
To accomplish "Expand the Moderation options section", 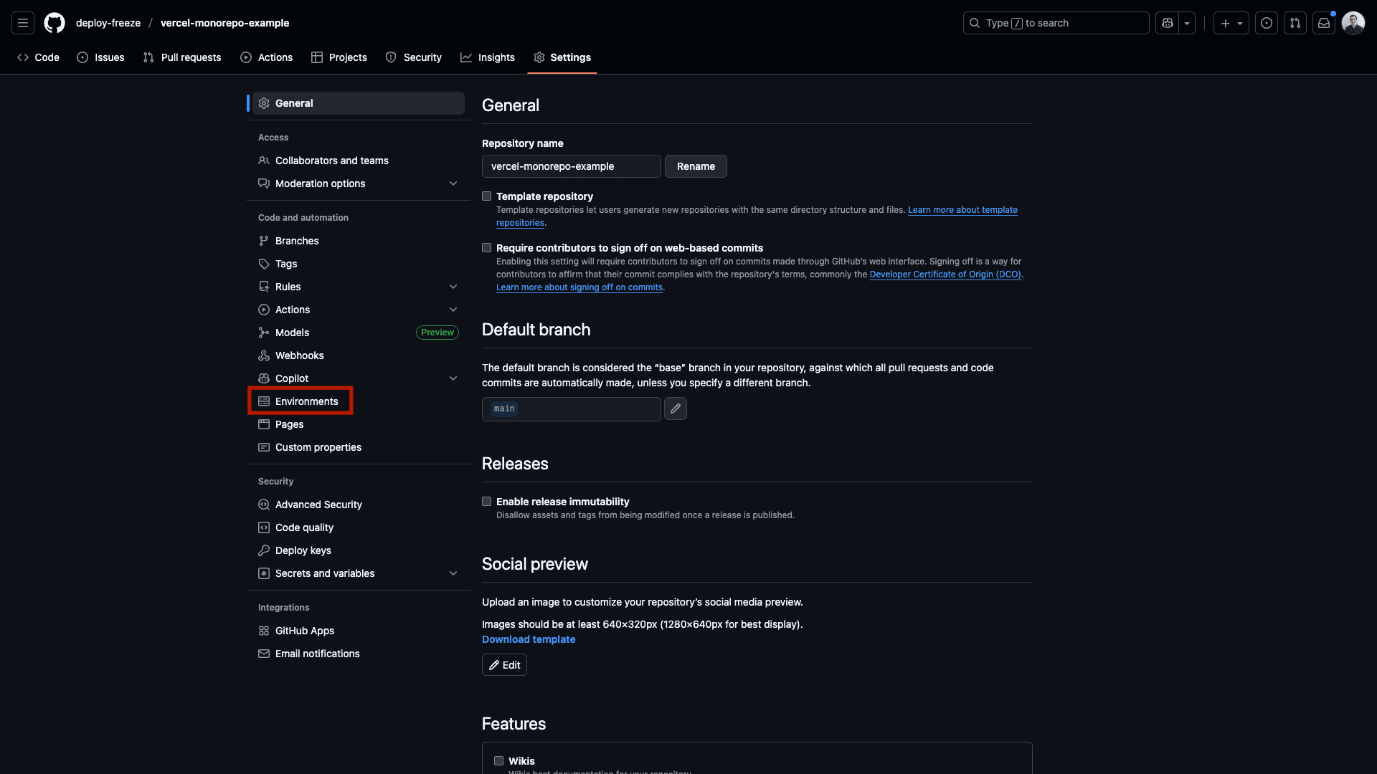I will (x=454, y=183).
